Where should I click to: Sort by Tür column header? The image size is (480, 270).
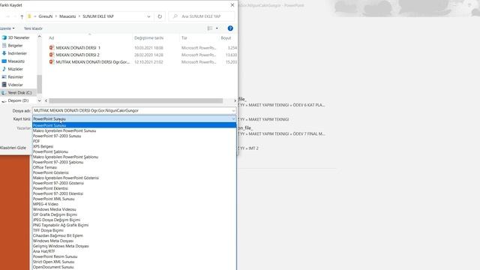[184, 38]
